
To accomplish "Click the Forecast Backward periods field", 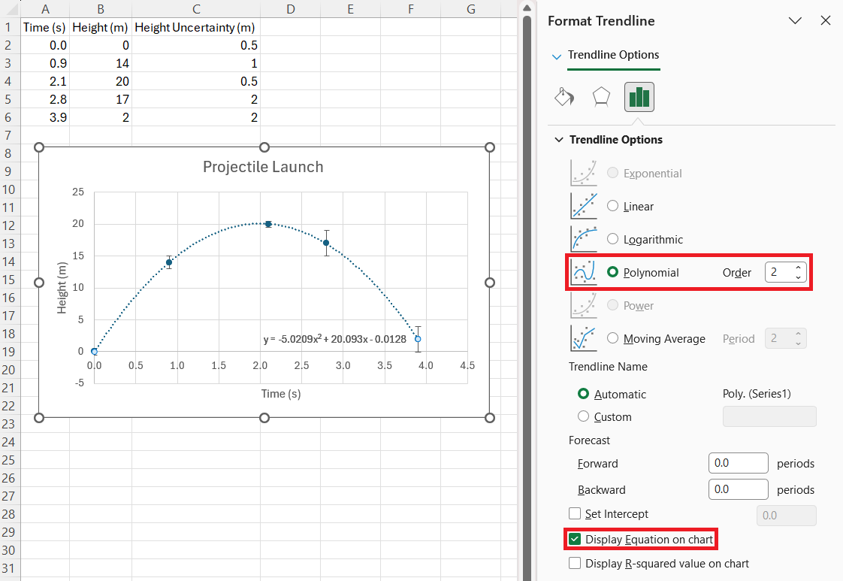I will 738,489.
